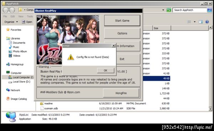Click the sysmain.sdb file icon
This screenshot has width=214, height=131.
[42, 108]
